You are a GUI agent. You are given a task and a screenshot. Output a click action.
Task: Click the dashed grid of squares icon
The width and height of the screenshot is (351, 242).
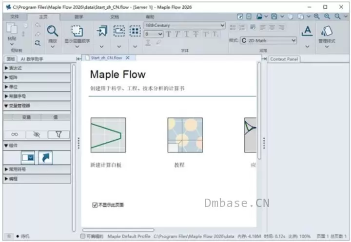[135, 31]
